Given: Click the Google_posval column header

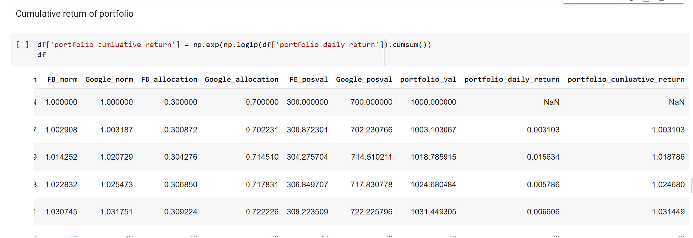Looking at the screenshot, I should (364, 79).
